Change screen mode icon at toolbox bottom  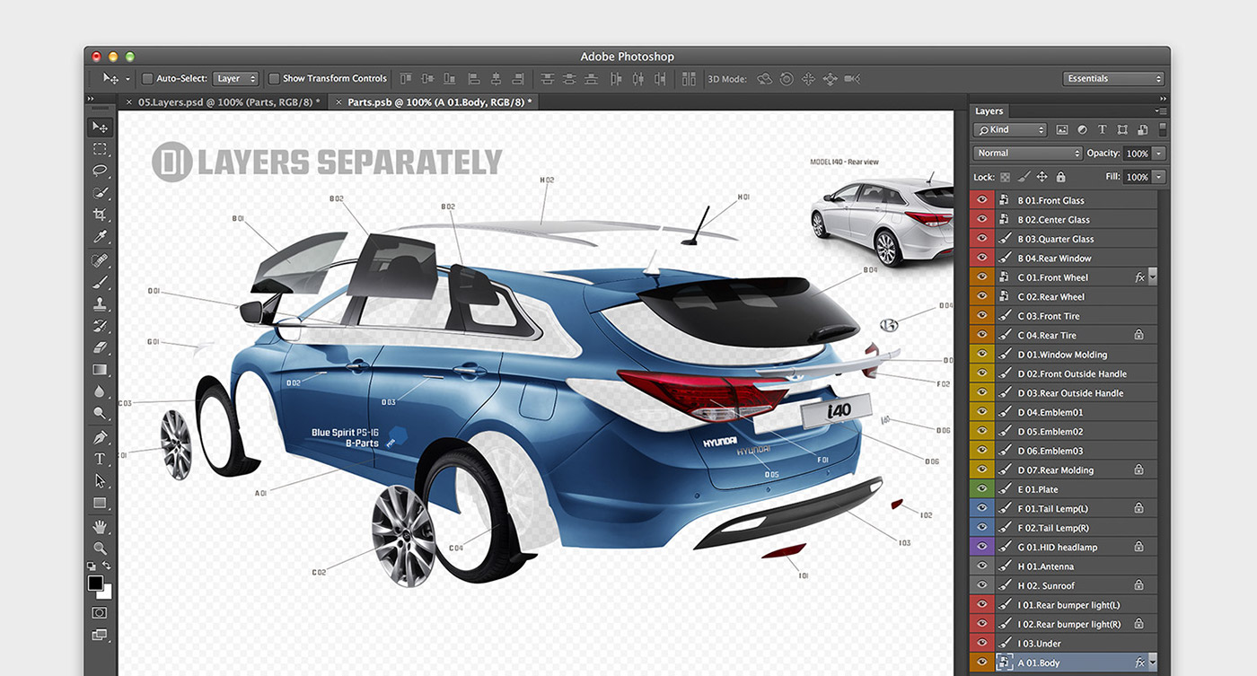100,635
